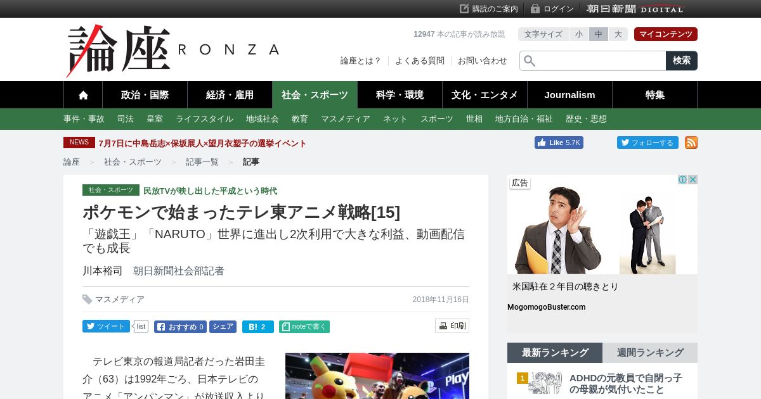Screen dimensions: 761x399
Task: Select ネット submenu item
Action: tap(395, 119)
